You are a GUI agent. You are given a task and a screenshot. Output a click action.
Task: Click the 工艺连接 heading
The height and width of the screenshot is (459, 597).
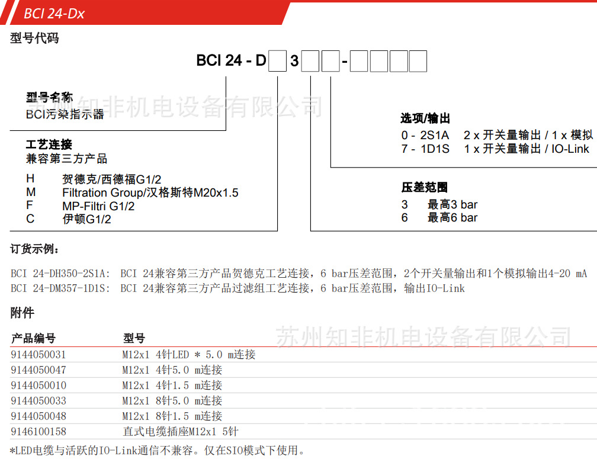[x=49, y=145]
